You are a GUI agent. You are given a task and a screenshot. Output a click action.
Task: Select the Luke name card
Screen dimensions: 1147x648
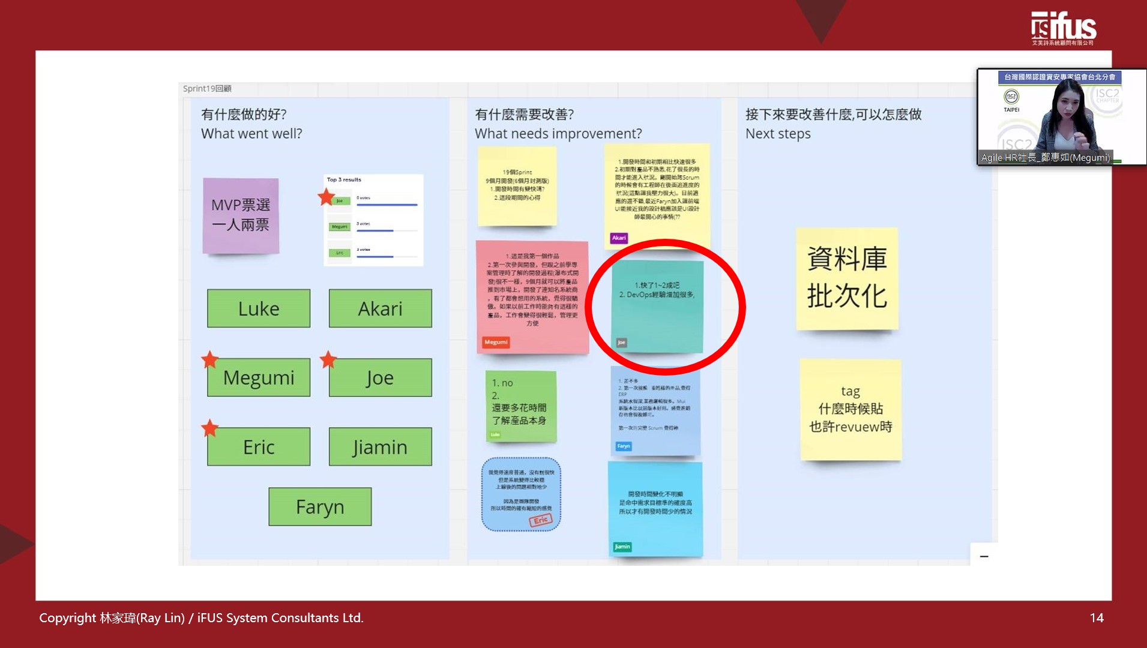(259, 308)
